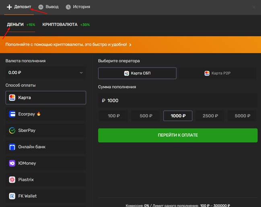Click the Visa/Mastercard icon next to Карта
The width and height of the screenshot is (261, 207).
tap(12, 98)
